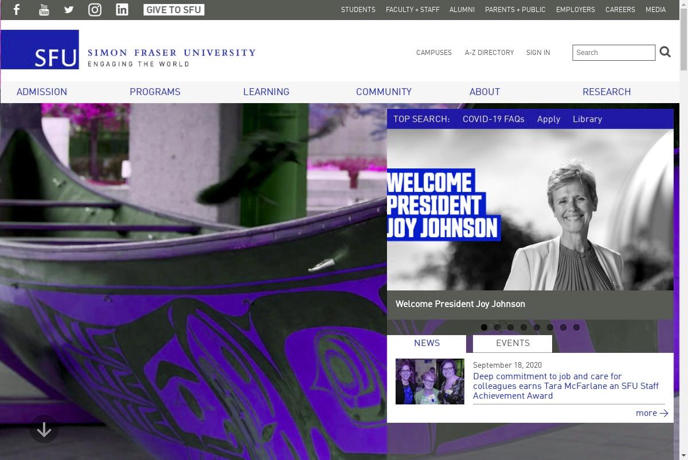This screenshot has width=688, height=460.
Task: Click SIGN IN link
Action: coord(538,53)
